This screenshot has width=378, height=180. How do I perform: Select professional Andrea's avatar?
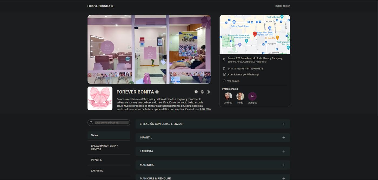pos(228,96)
